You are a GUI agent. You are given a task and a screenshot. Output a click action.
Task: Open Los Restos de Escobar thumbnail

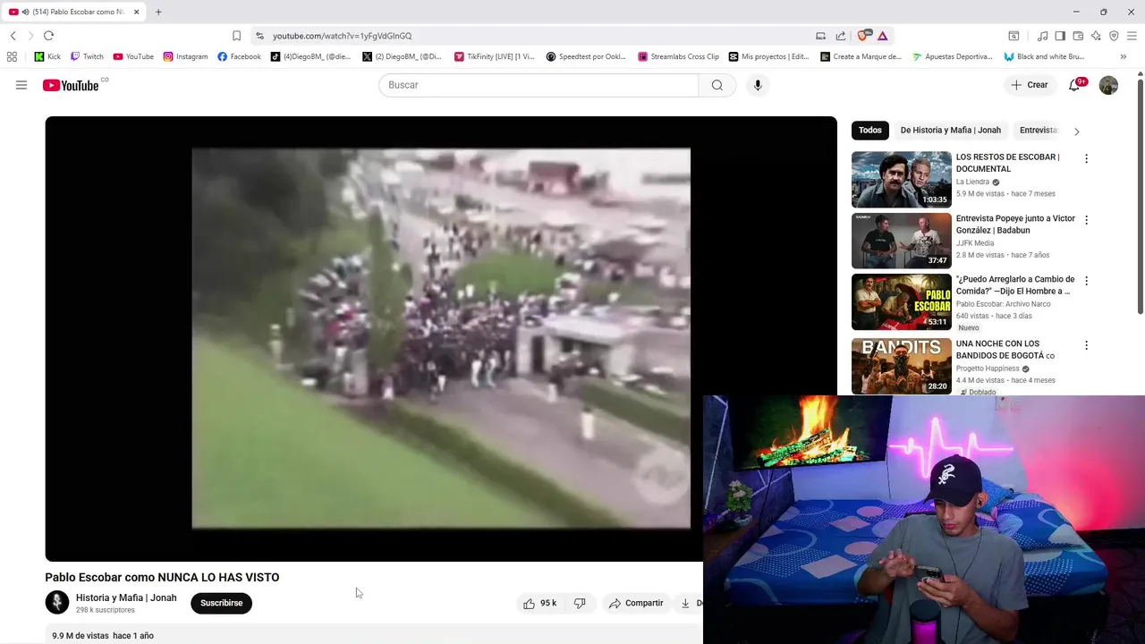click(902, 179)
